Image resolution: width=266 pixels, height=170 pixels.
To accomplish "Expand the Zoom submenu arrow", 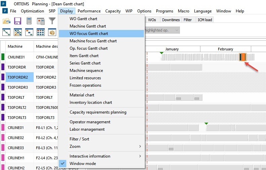I will pyautogui.click(x=140, y=146).
